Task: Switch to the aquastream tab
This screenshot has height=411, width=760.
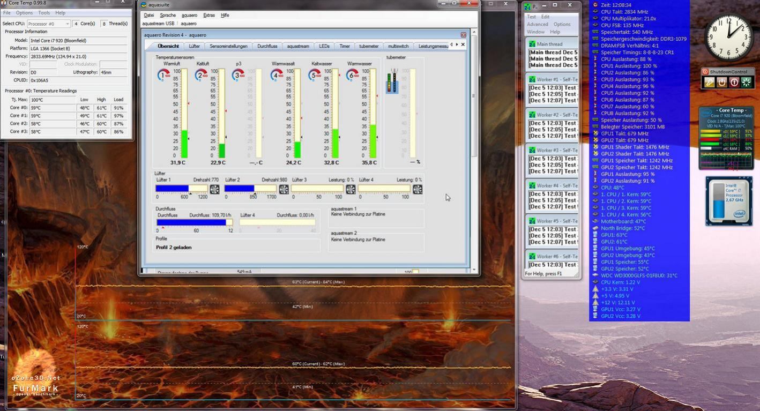Action: (298, 46)
